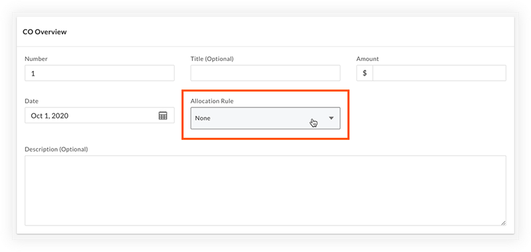
Task: Select the CO Overview section heading
Action: coord(44,32)
